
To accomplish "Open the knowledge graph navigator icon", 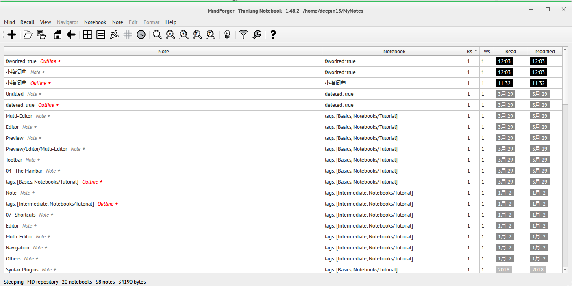I will [x=114, y=35].
